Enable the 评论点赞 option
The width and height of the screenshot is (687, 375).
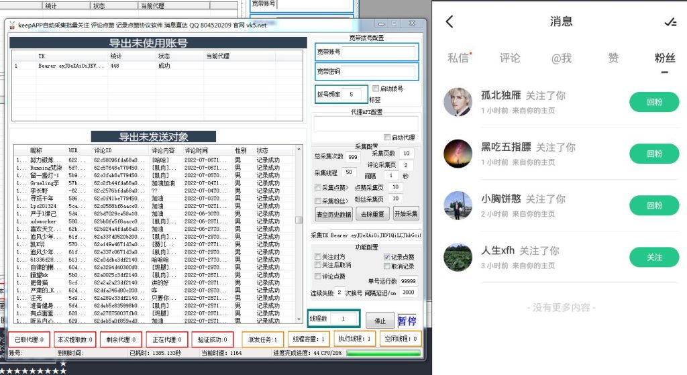coord(318,276)
